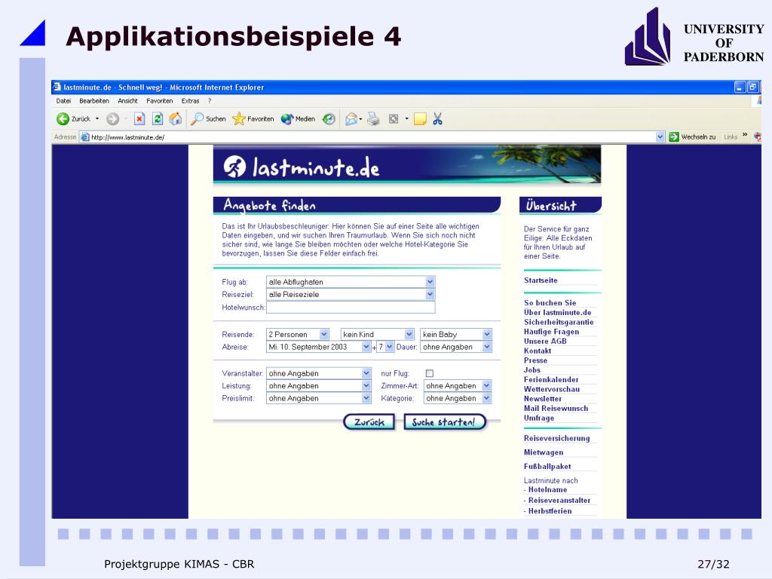Expand the Flug ab airports dropdown

[430, 282]
